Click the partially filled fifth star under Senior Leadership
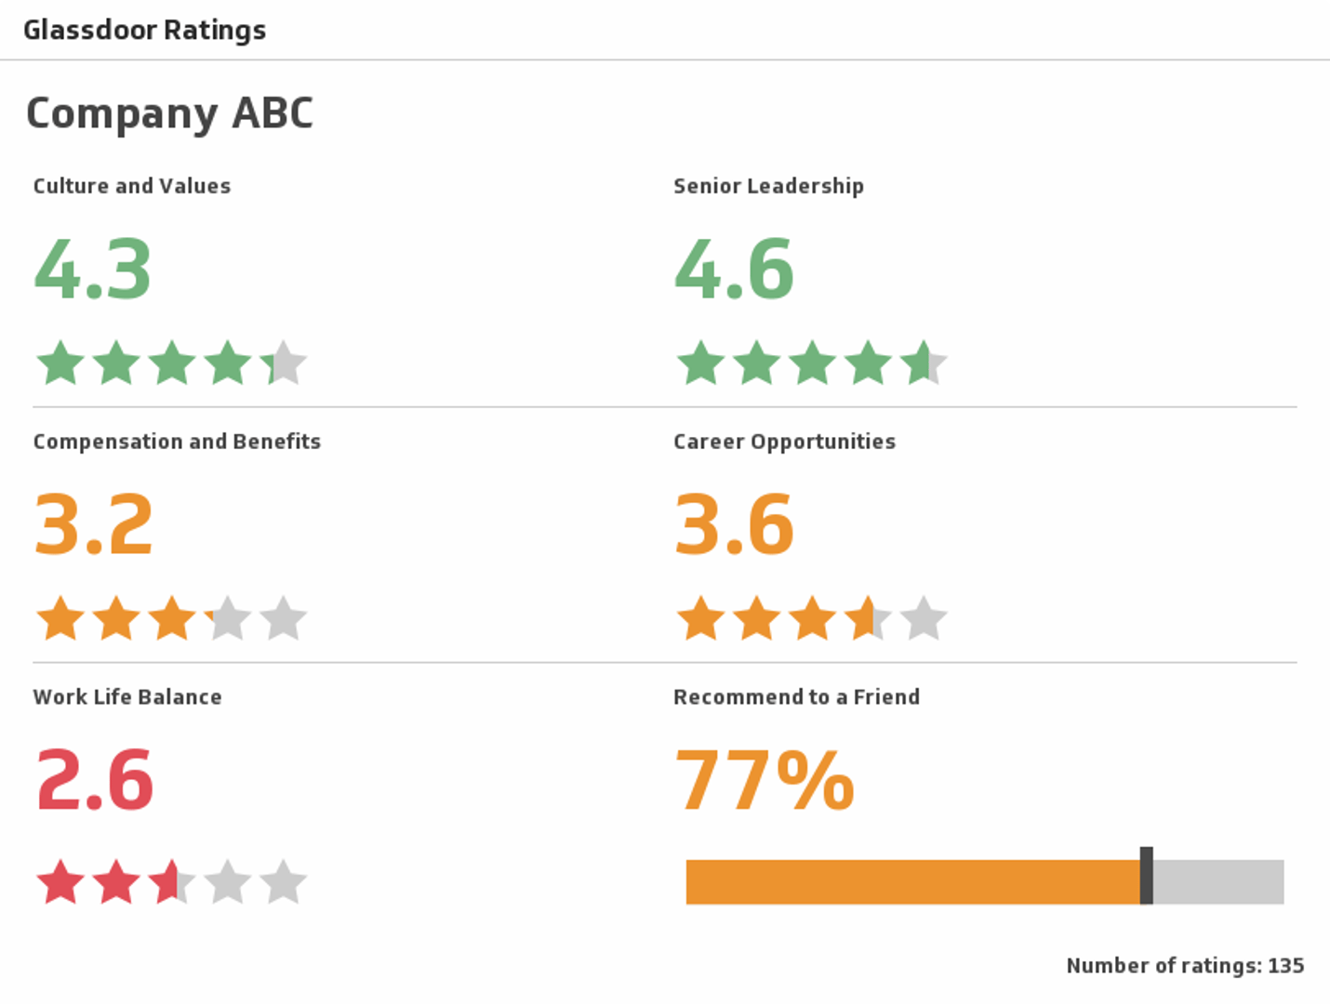Viewport: 1330px width, 1004px height. (x=924, y=363)
